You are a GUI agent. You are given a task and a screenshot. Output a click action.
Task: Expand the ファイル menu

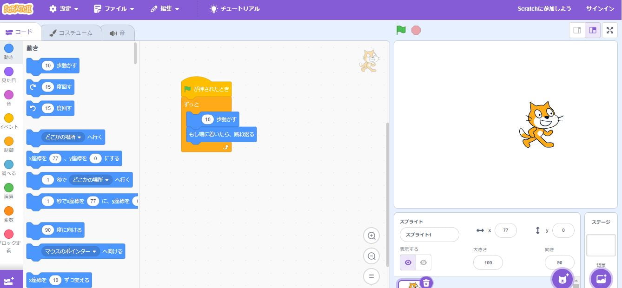(114, 9)
